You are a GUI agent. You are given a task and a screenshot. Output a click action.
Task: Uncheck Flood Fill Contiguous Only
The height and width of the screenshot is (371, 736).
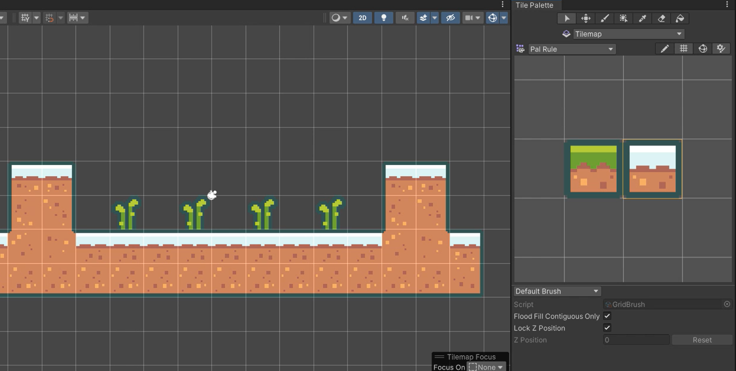coord(607,316)
